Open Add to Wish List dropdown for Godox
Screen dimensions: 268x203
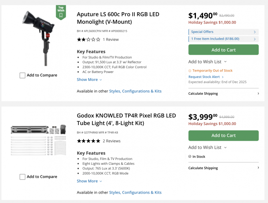click(208, 147)
